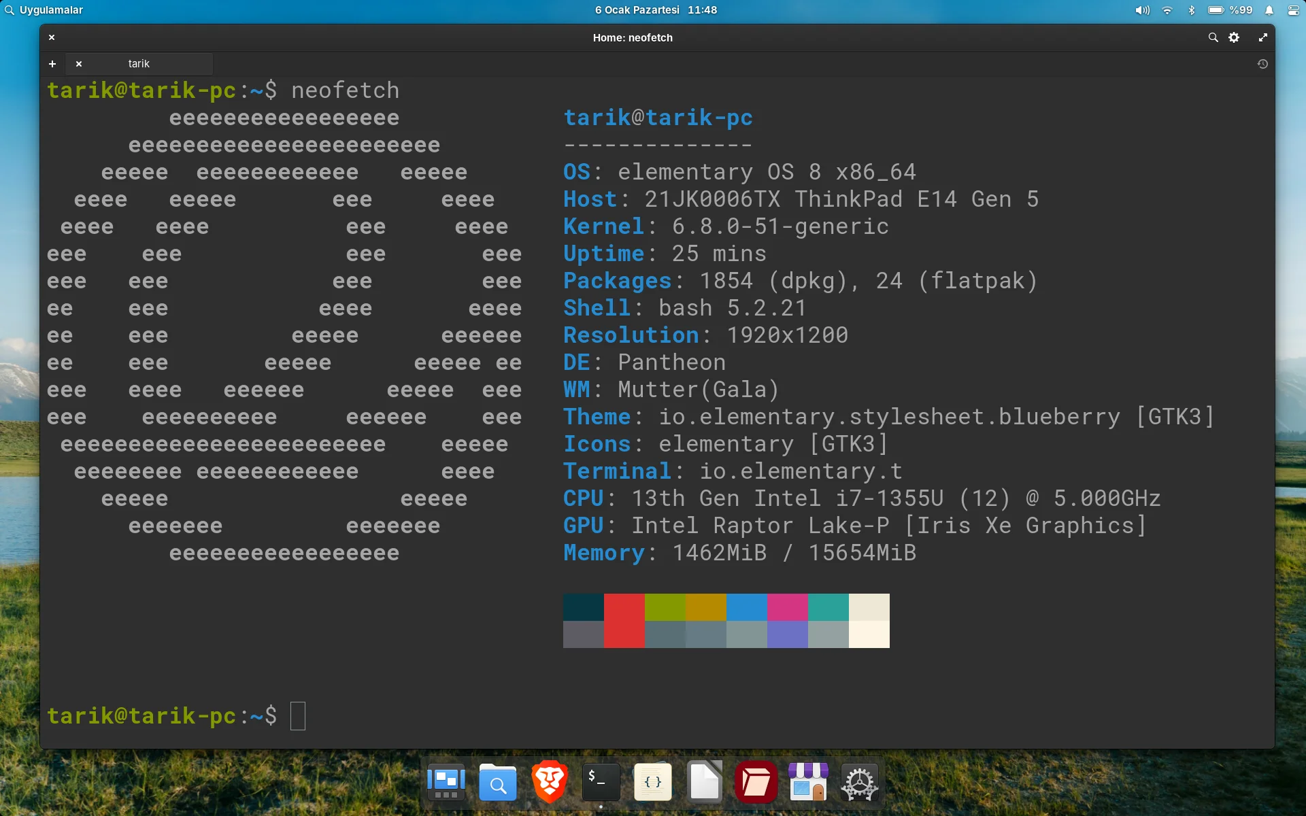The height and width of the screenshot is (816, 1306).
Task: Click the magenta color block in neofetch output
Action: [x=788, y=607]
